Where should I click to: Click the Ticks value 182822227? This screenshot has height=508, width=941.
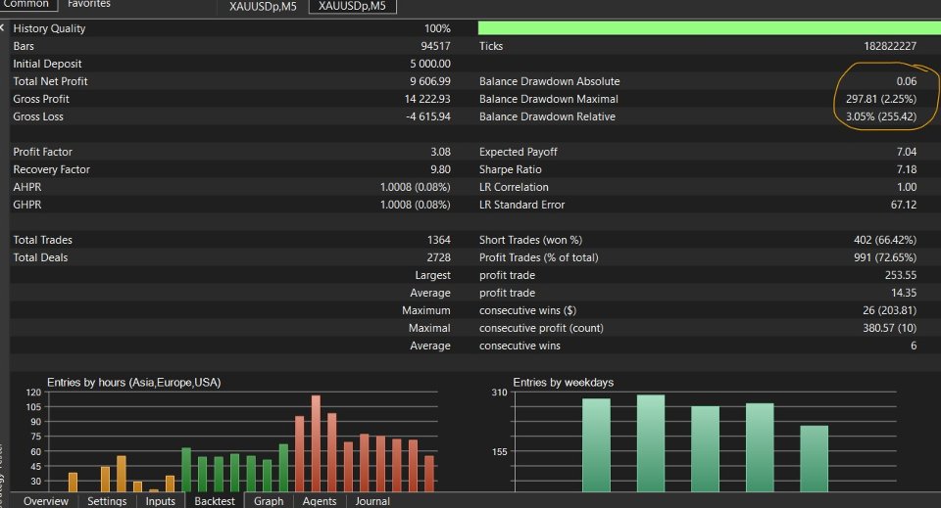(890, 46)
